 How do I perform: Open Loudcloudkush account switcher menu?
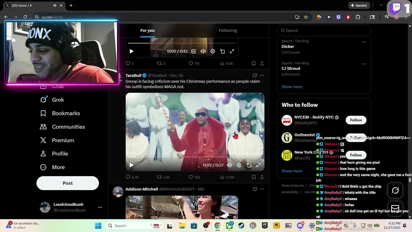(x=100, y=207)
